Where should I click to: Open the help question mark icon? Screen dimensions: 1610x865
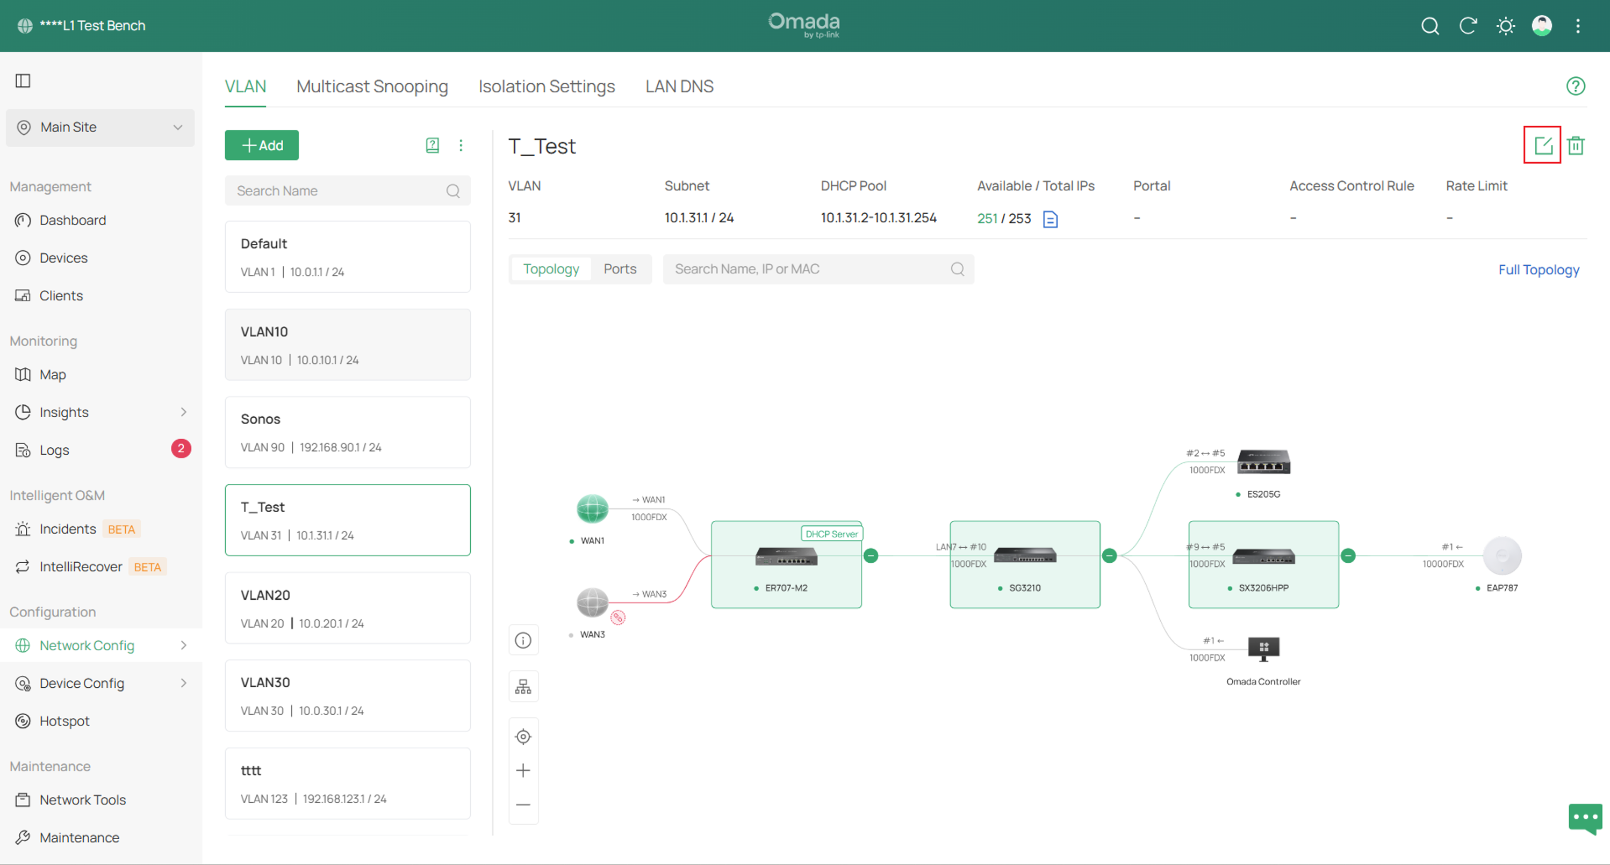[x=1576, y=86]
